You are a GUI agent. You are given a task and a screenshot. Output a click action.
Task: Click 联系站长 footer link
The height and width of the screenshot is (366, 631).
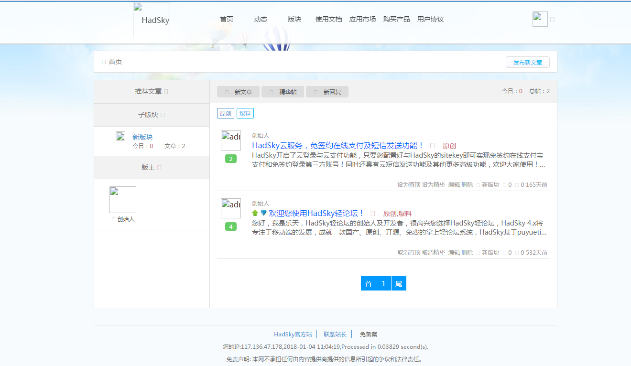click(x=335, y=334)
